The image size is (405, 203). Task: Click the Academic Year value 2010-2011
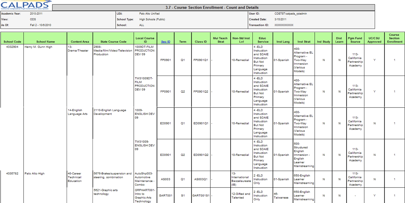point(37,14)
